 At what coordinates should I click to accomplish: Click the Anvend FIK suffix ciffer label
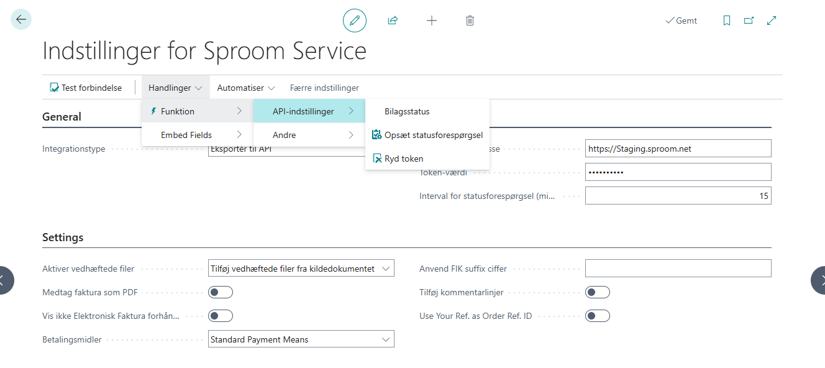pyautogui.click(x=463, y=269)
